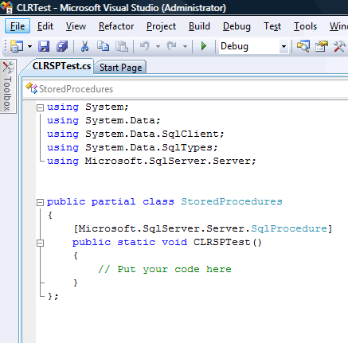Image resolution: width=348 pixels, height=343 pixels.
Task: Click the 'public partial class' keywords
Action: tap(111, 201)
